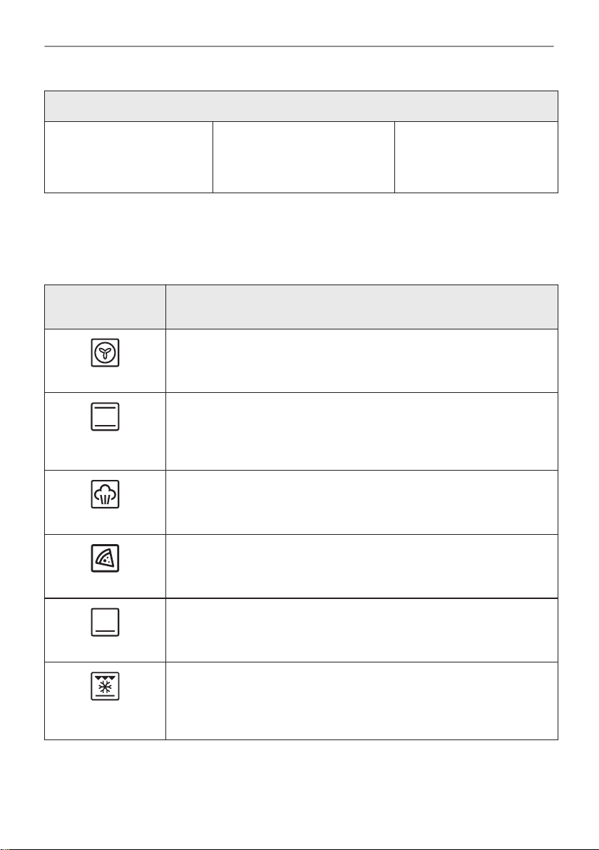Click the grey header cell above icon column

coord(105,307)
